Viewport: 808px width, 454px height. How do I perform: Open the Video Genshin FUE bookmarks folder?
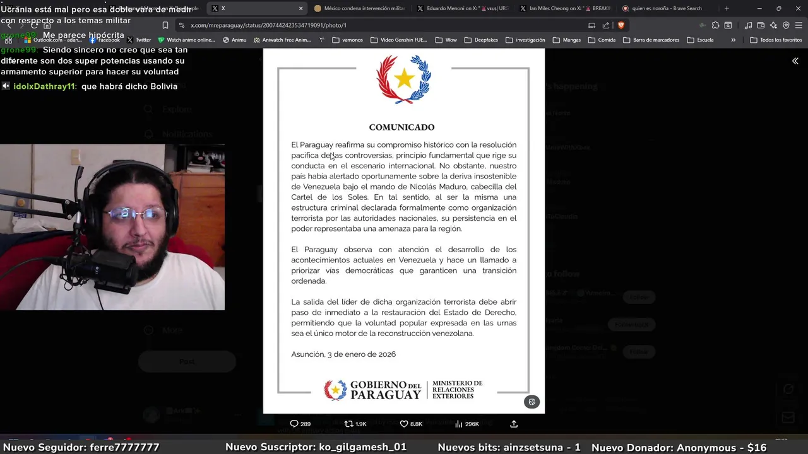(399, 40)
